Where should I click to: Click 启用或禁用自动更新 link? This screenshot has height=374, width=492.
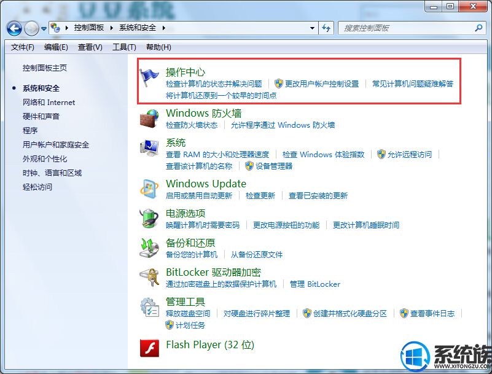point(199,195)
